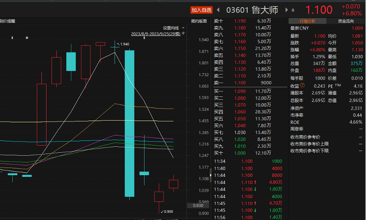Click the 收市竞价参考价下限 row
The width and height of the screenshot is (366, 220).
[327, 151]
